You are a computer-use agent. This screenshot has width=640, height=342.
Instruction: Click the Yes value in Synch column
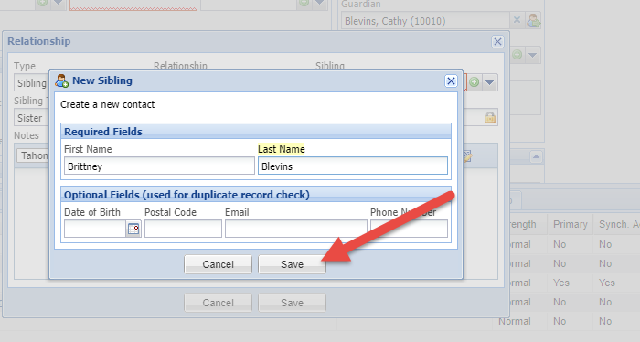pos(607,283)
